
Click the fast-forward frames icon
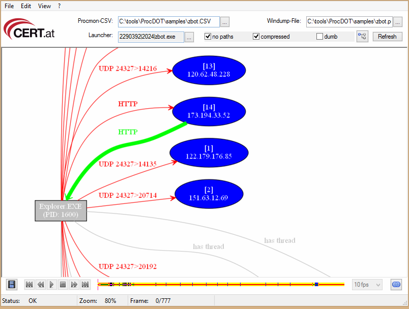coord(74,285)
